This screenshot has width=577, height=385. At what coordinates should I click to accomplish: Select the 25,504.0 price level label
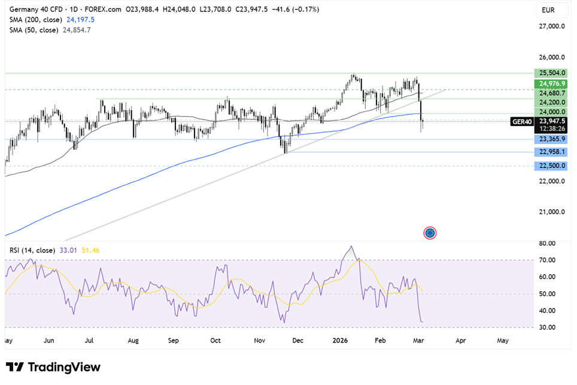(x=551, y=73)
